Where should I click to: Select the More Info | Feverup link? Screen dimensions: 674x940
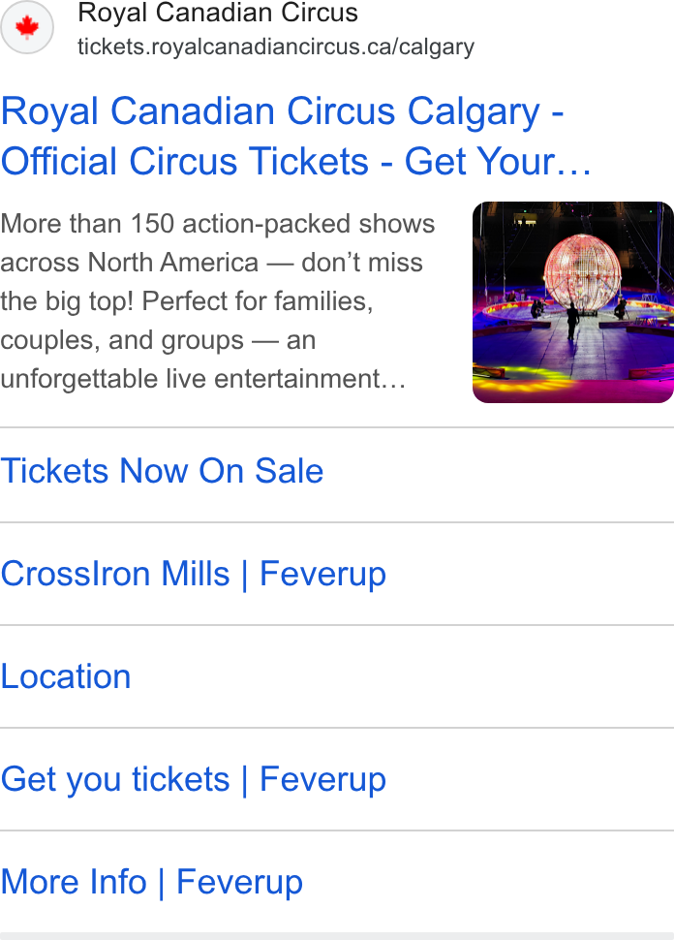tap(152, 882)
